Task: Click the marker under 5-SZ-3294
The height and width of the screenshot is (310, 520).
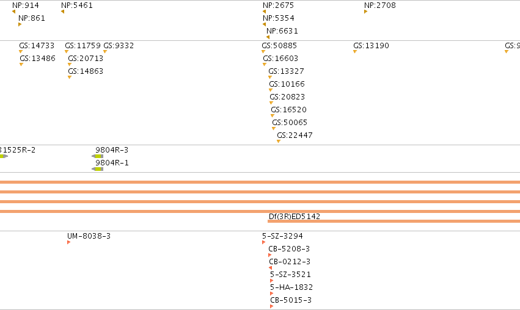Action: click(x=263, y=242)
